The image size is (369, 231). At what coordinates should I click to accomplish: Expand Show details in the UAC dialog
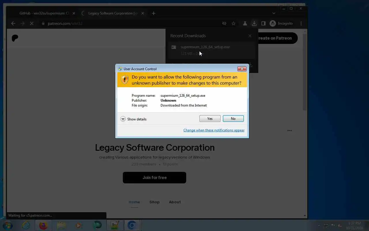tap(133, 119)
